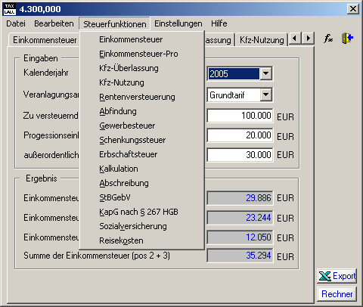Click the Tax Calc title bar icon

(10, 9)
